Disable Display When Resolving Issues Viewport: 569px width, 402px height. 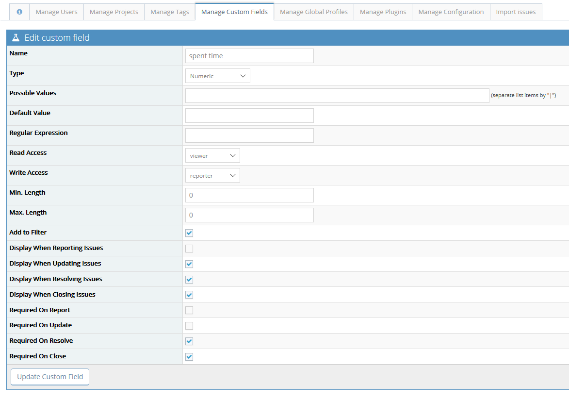coord(189,280)
